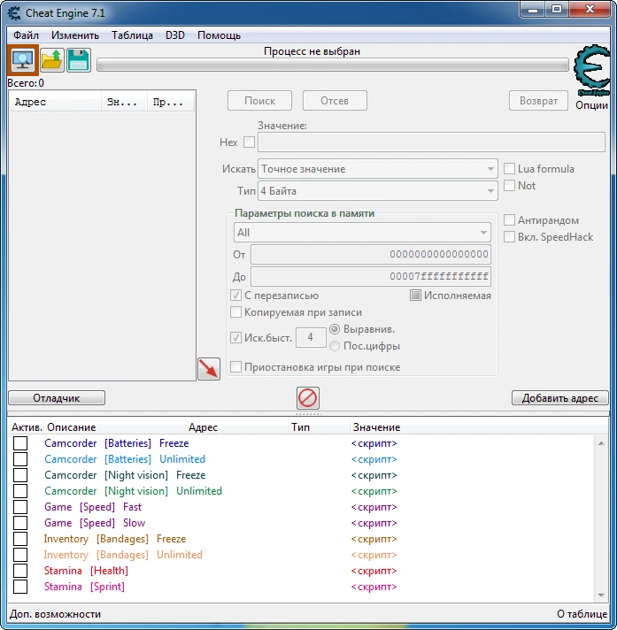Activate Inventory [Bandages] Unlimited checkbox
617x630 pixels.
pyautogui.click(x=20, y=555)
